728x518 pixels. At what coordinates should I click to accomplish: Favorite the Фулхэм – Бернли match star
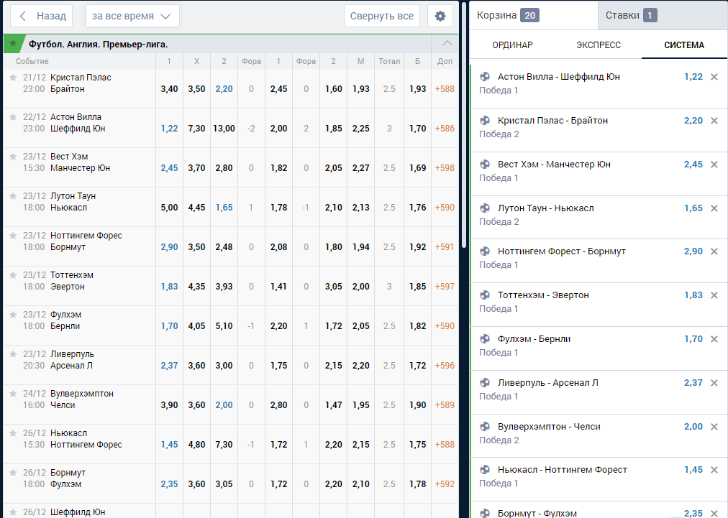(13, 314)
